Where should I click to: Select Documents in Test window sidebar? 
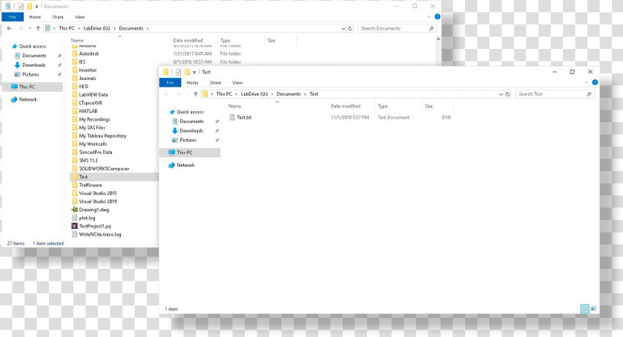191,121
